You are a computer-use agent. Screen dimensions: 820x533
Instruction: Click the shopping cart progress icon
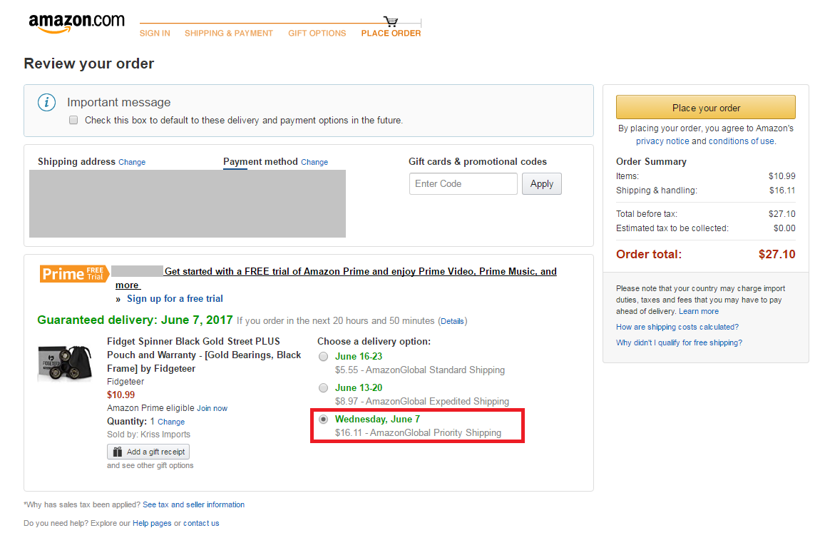tap(391, 21)
